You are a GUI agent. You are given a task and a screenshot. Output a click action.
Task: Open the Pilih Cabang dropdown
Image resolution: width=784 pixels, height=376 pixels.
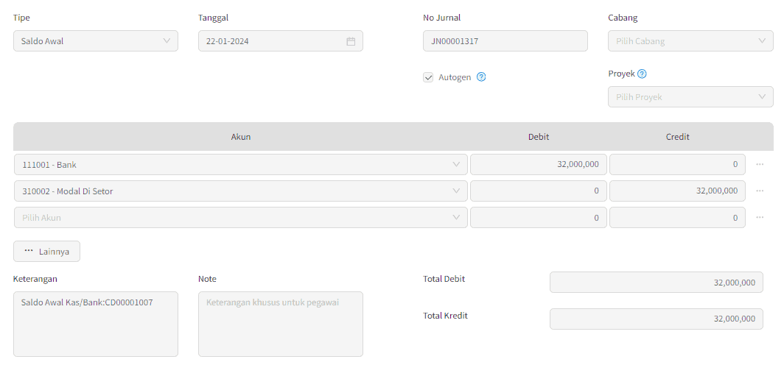click(690, 41)
